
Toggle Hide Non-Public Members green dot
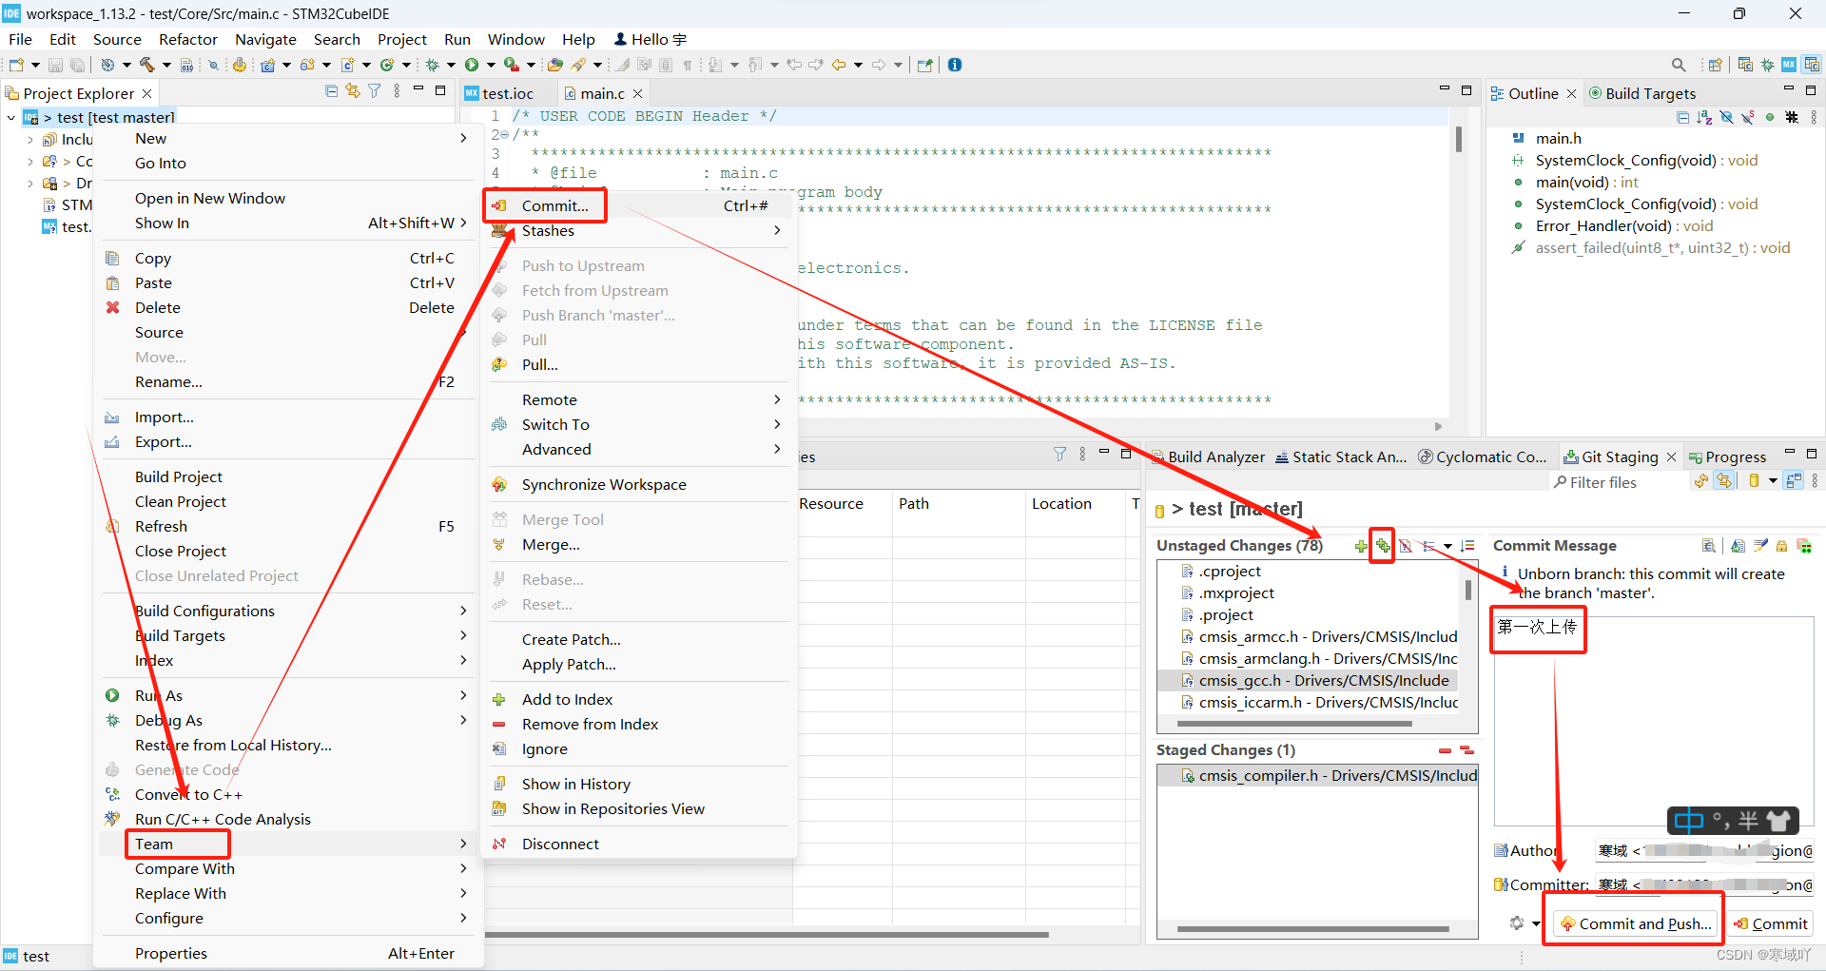point(1770,117)
